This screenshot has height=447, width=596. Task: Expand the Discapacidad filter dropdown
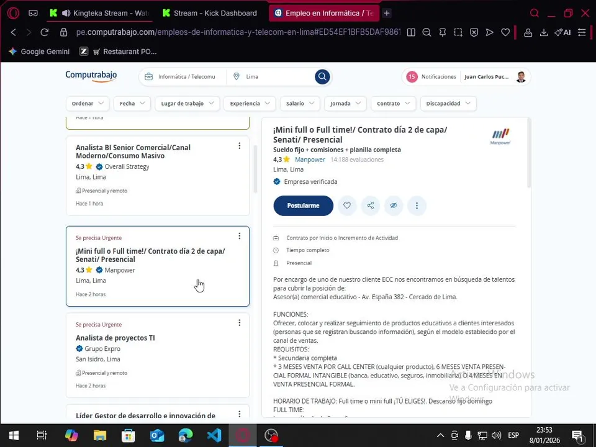tap(448, 104)
